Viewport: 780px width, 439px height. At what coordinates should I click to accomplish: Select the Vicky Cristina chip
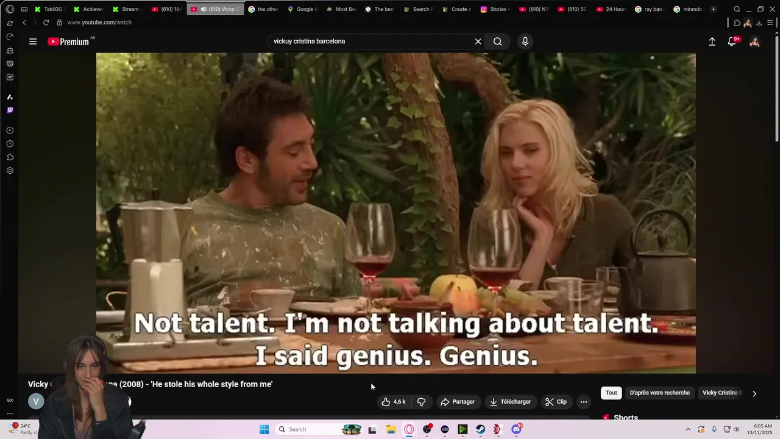[722, 393]
